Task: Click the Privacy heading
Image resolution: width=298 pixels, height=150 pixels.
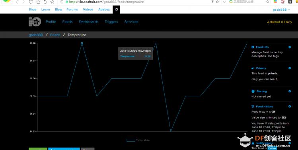Action: (261, 68)
